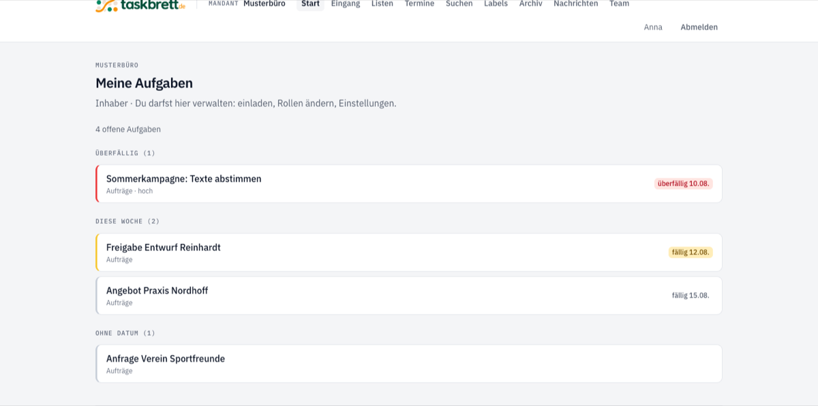Go to the Labels page
This screenshot has height=406, width=818.
point(496,4)
